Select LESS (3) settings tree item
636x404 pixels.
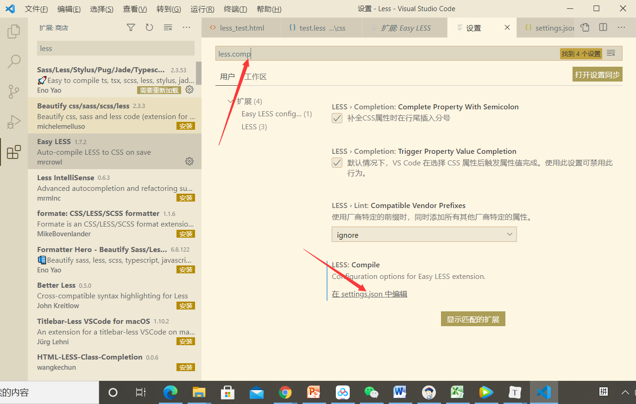254,126
